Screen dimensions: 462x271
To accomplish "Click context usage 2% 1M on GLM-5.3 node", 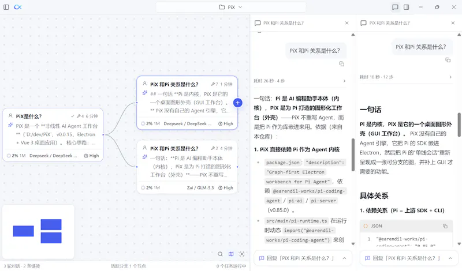I will pos(150,188).
